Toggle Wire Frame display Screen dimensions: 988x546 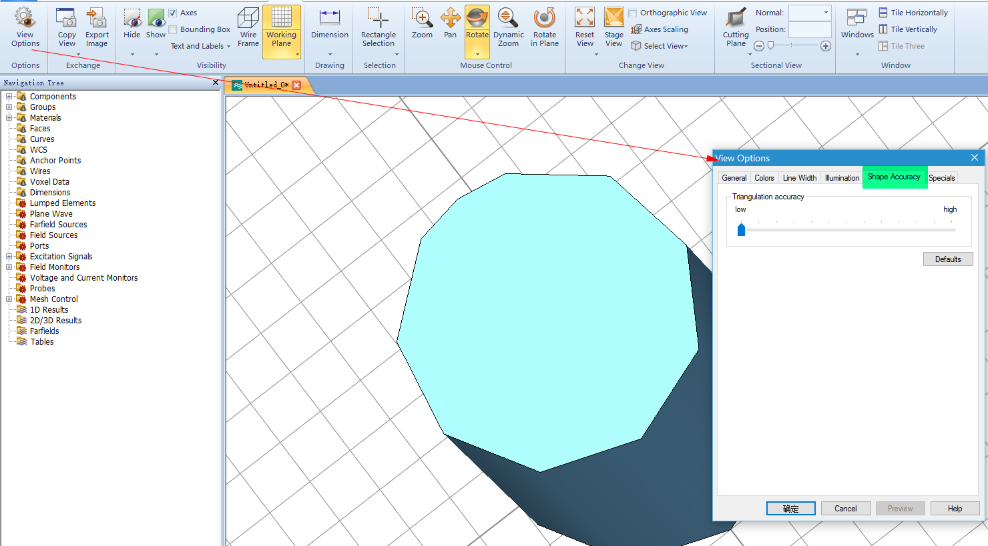coord(248,27)
